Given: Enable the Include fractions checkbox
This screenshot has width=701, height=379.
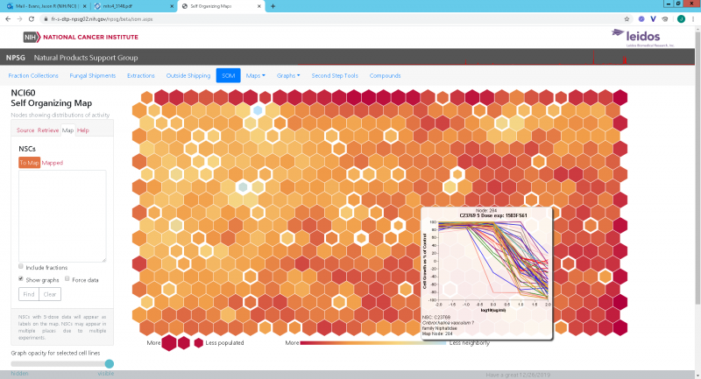Looking at the screenshot, I should pos(22,267).
